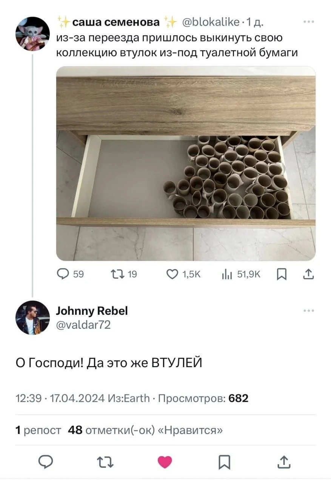The image size is (331, 483).
Task: Bookmark саша семенова's tweet
Action: [x=281, y=275]
